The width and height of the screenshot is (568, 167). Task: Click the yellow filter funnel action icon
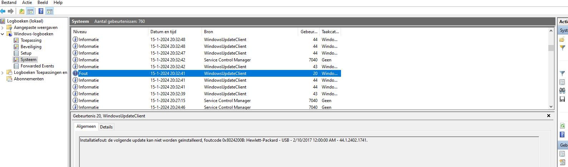(x=562, y=47)
